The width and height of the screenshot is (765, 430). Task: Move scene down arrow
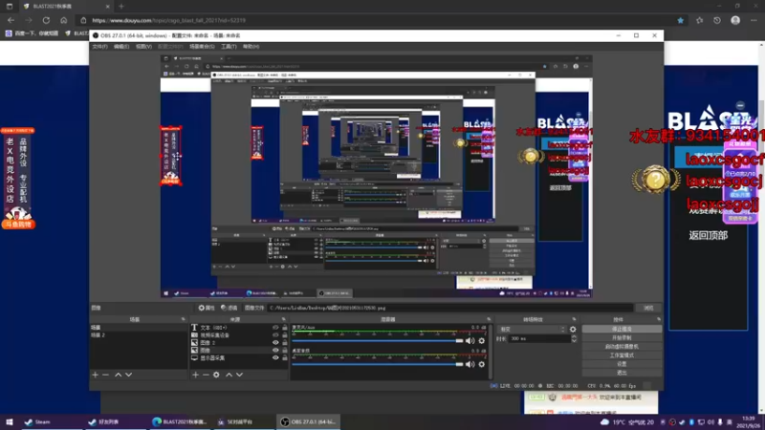coord(128,375)
